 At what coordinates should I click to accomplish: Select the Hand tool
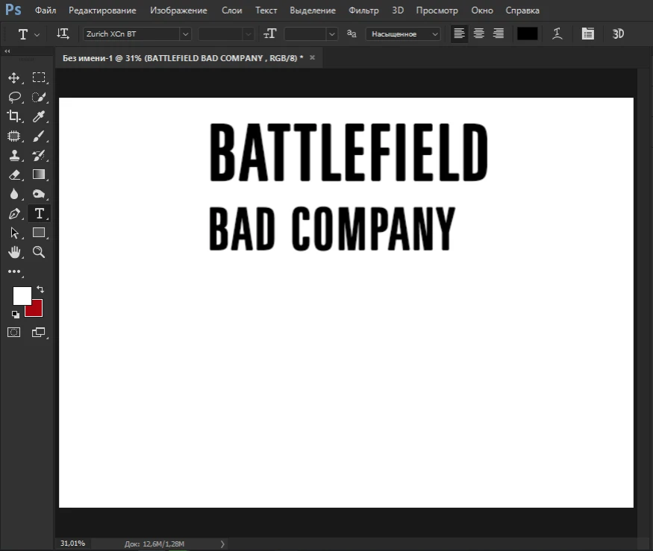[x=14, y=252]
